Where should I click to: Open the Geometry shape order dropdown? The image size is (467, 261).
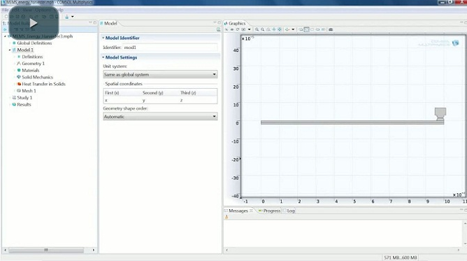160,116
